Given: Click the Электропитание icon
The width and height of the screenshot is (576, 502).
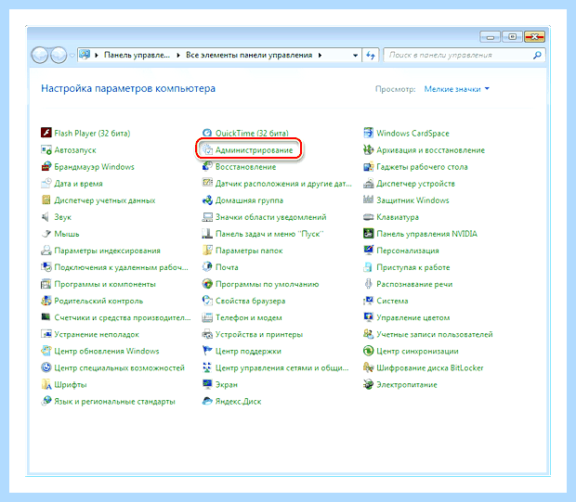Looking at the screenshot, I should pyautogui.click(x=368, y=384).
